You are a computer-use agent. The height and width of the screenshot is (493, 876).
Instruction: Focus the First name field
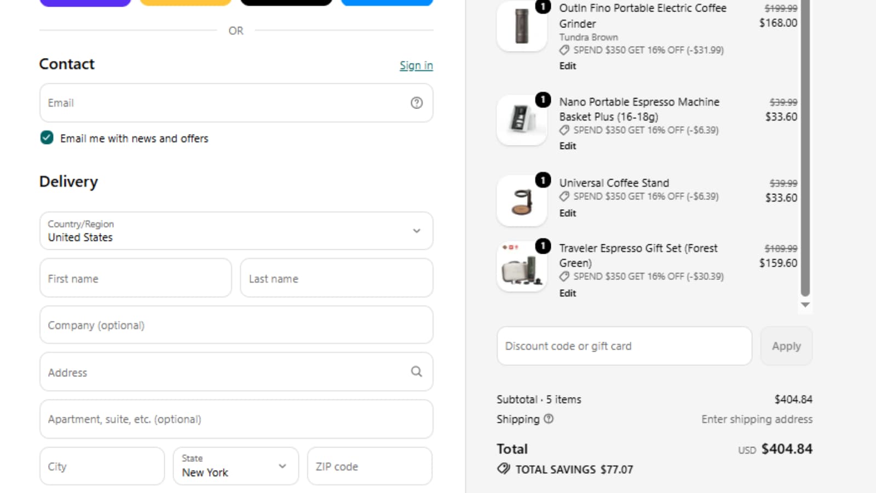(x=136, y=278)
